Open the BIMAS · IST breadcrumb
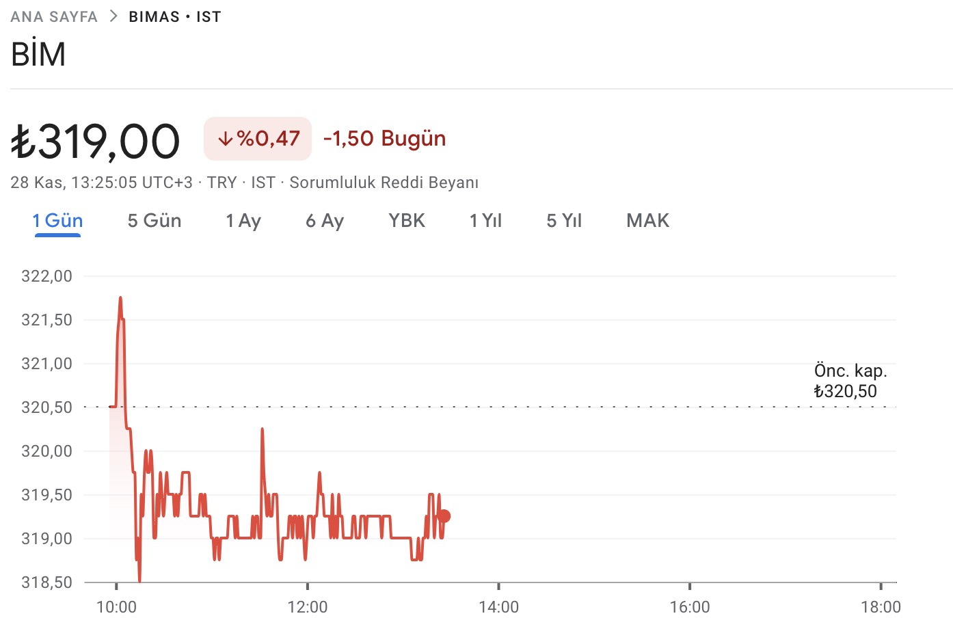The image size is (953, 644). click(175, 16)
